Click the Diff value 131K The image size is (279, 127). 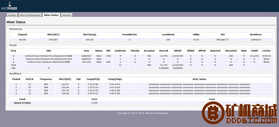[108, 56]
